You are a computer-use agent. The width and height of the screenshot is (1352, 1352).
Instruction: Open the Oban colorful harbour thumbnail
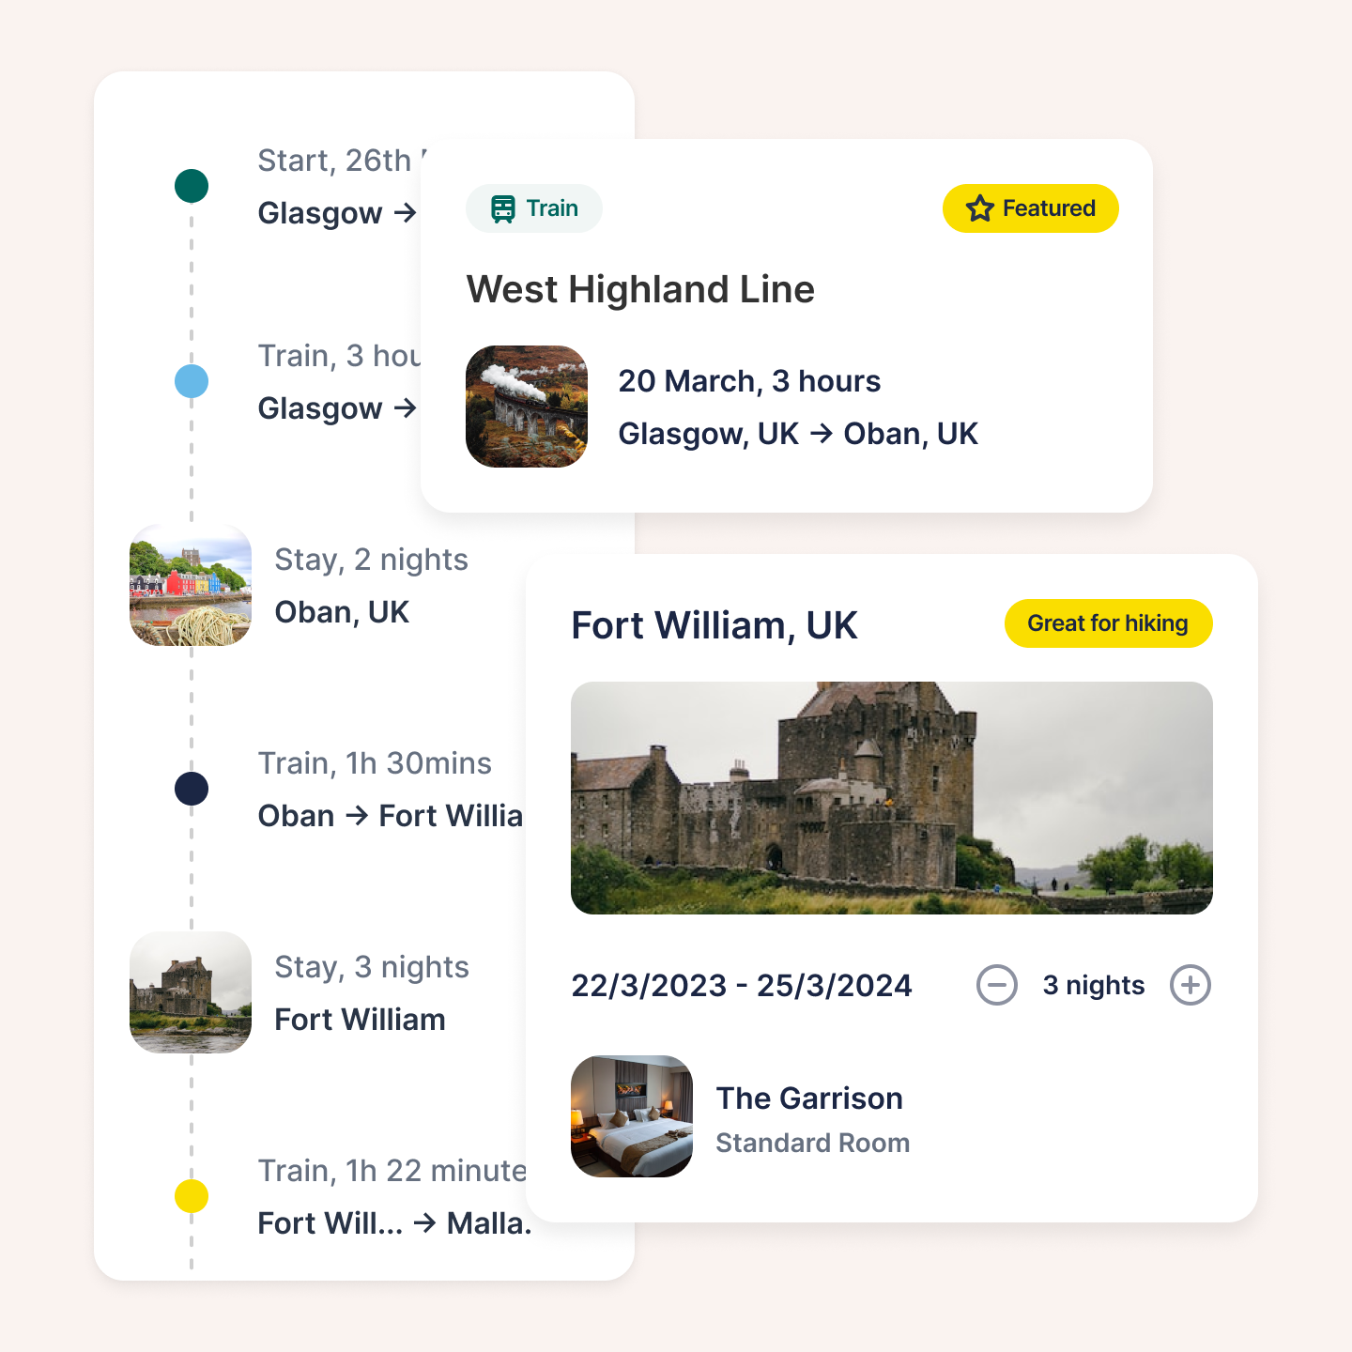coord(191,585)
